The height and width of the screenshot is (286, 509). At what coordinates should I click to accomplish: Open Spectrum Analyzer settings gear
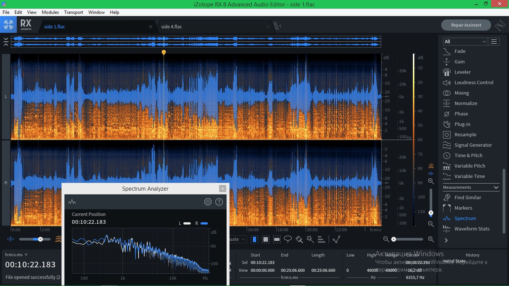click(208, 202)
